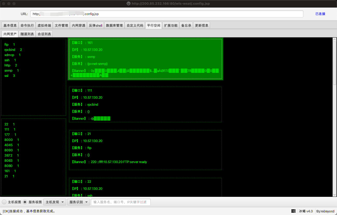Open the 内网穿透 tab
The image size is (337, 215).
78,25
